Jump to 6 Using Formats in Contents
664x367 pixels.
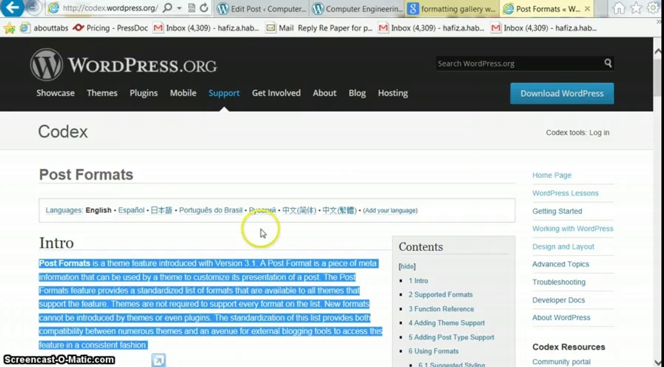point(433,351)
